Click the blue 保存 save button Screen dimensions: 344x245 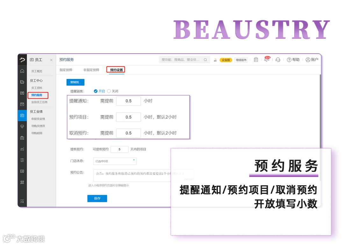(x=97, y=198)
